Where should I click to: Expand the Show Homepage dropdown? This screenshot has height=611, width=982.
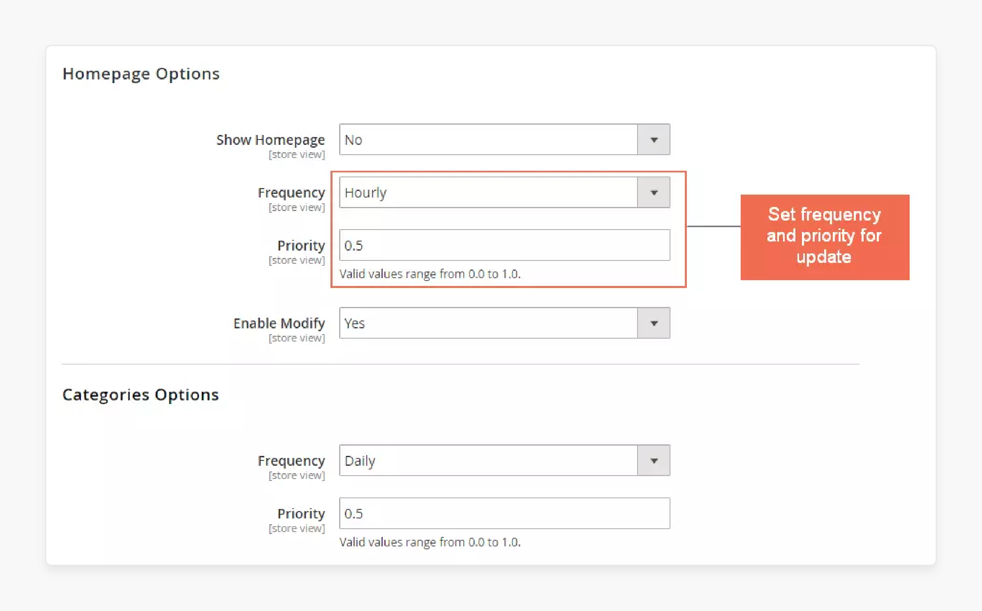653,139
